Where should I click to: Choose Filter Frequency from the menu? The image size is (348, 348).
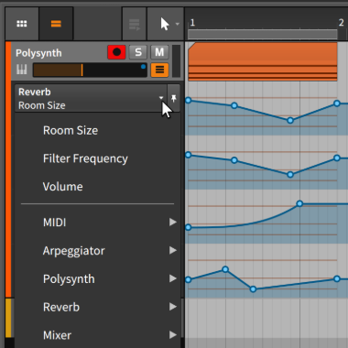click(x=85, y=158)
